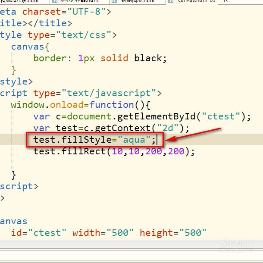Click 'onload' in window.onload line

[x=66, y=105]
